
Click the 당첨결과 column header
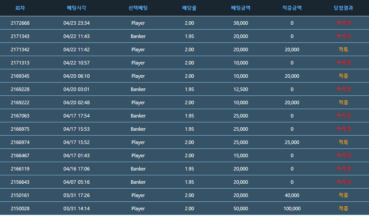click(343, 8)
